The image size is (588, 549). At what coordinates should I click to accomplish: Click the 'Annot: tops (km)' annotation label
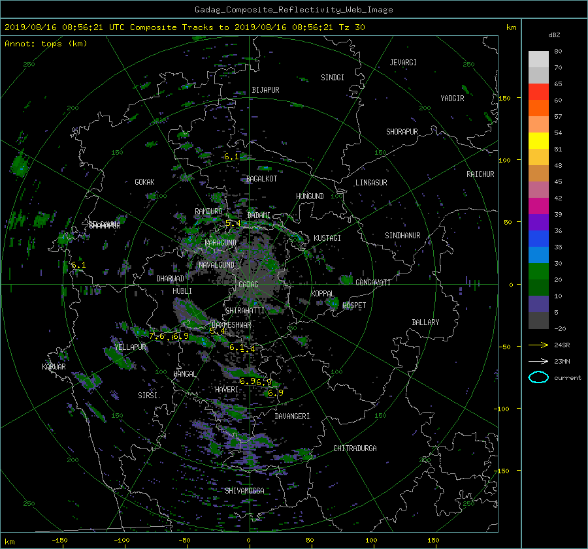(x=46, y=44)
